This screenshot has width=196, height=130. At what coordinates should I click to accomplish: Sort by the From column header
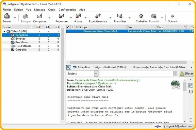click(142, 27)
